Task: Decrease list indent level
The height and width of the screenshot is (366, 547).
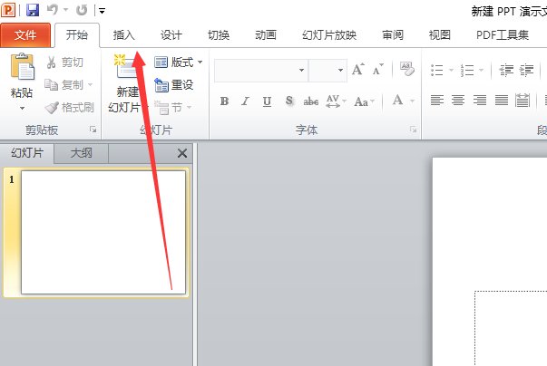Action: click(506, 70)
